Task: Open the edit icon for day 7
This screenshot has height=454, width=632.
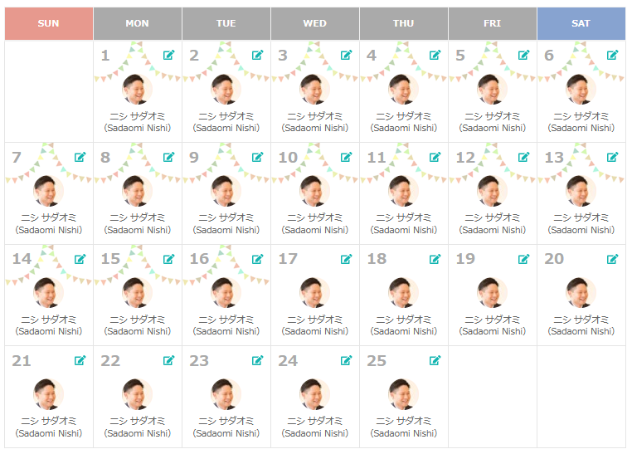Action: click(80, 157)
